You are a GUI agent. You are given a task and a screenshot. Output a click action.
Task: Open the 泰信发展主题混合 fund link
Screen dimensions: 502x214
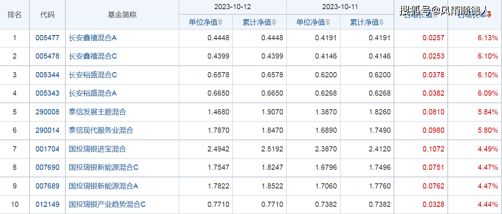pyautogui.click(x=97, y=112)
